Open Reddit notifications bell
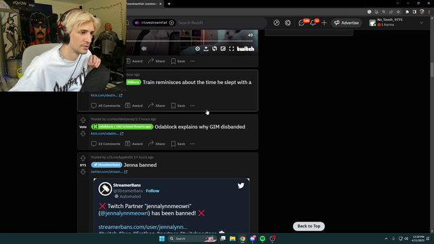 coord(313,23)
